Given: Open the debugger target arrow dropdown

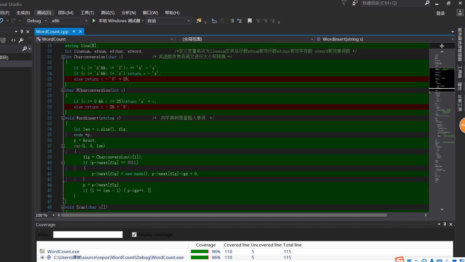Looking at the screenshot, I should pos(143,21).
